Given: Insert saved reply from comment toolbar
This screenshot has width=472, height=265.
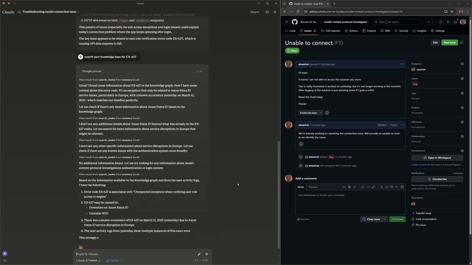Looking at the screenshot, I should pyautogui.click(x=397, y=187).
